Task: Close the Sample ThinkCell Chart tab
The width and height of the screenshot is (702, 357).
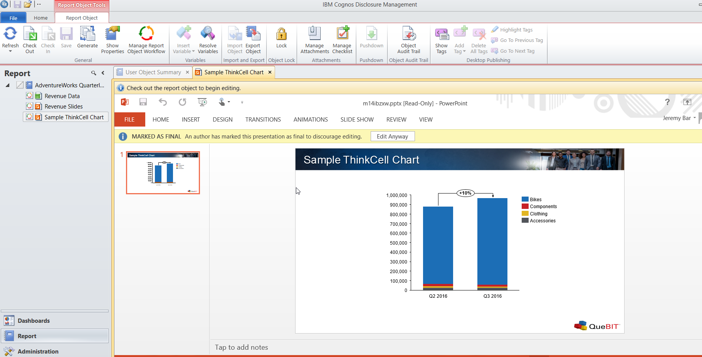Action: [x=270, y=72]
